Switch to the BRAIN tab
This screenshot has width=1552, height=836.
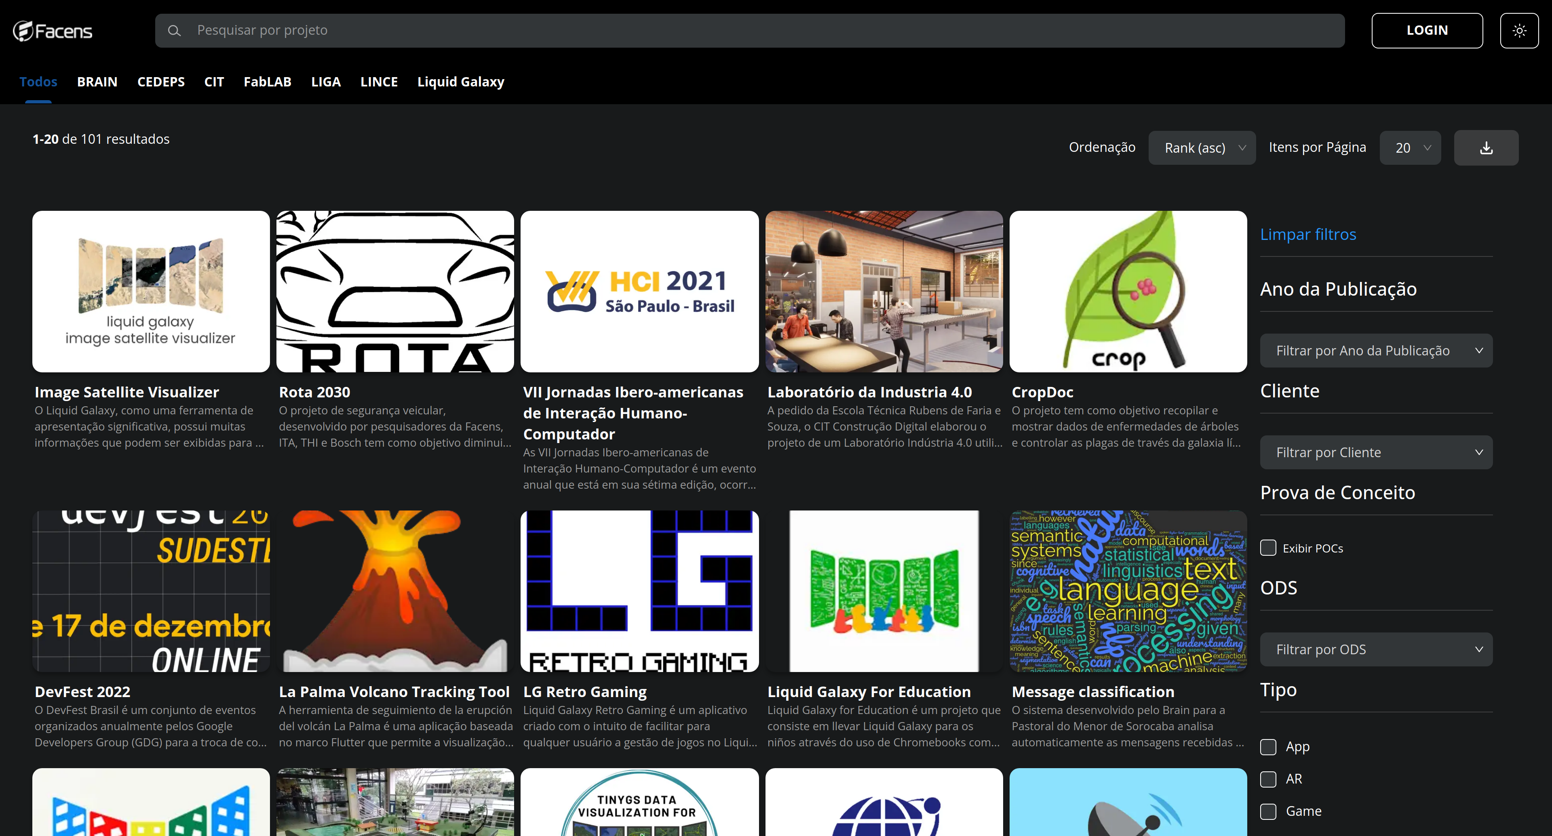(x=97, y=82)
